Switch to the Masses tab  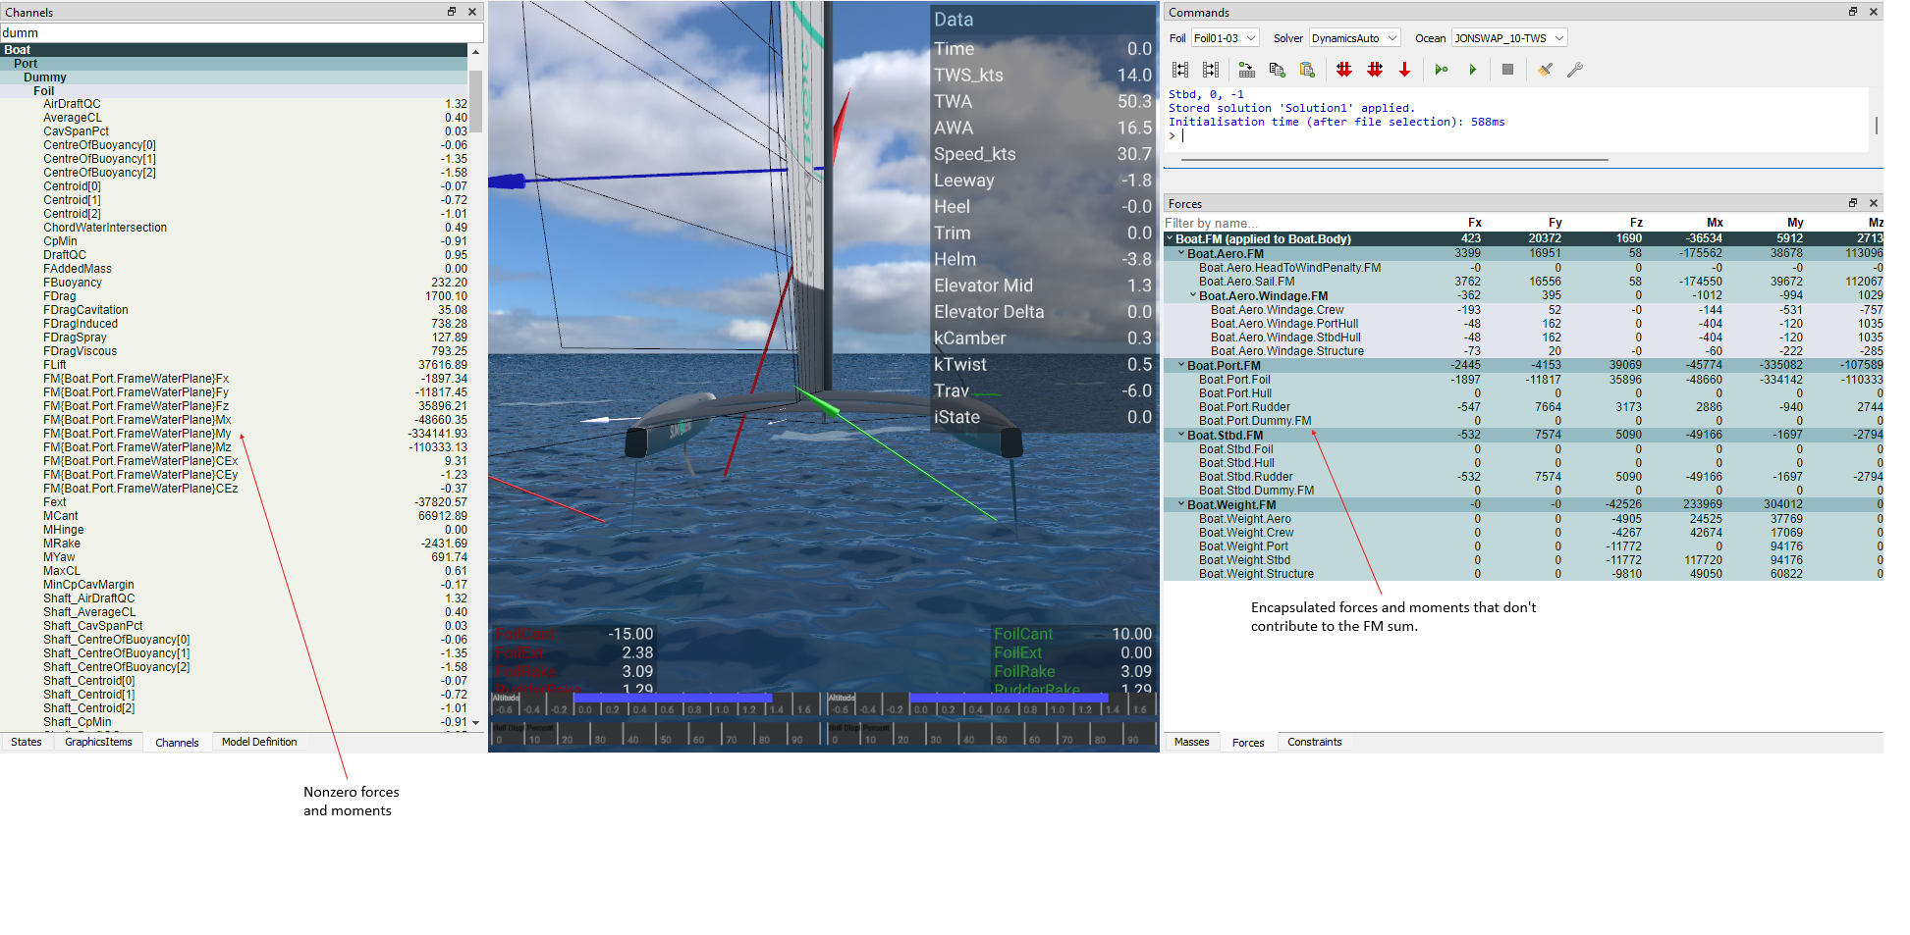coord(1191,743)
